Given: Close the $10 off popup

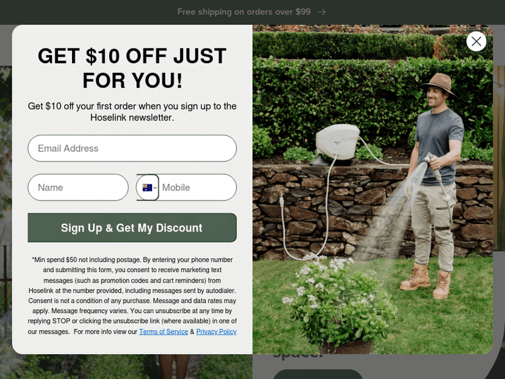Looking at the screenshot, I should click(x=476, y=42).
